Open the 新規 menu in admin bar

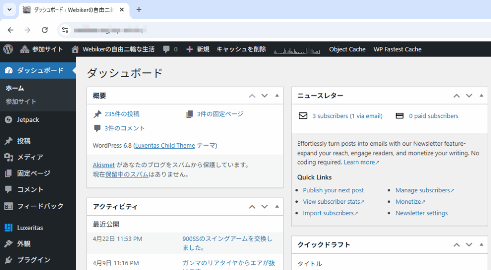(x=198, y=49)
